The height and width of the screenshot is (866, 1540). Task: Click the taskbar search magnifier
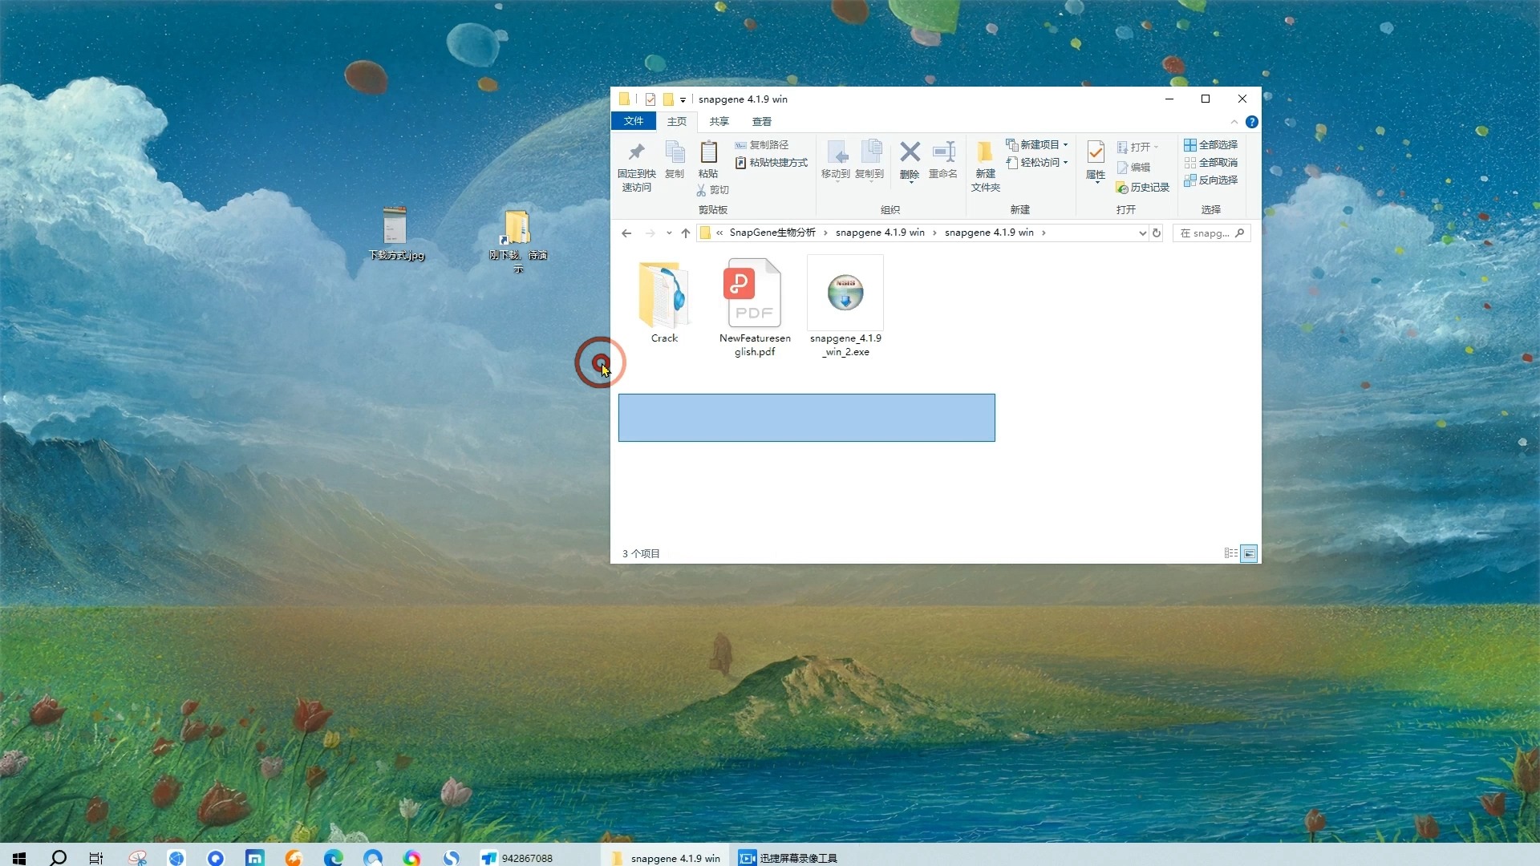tap(58, 857)
